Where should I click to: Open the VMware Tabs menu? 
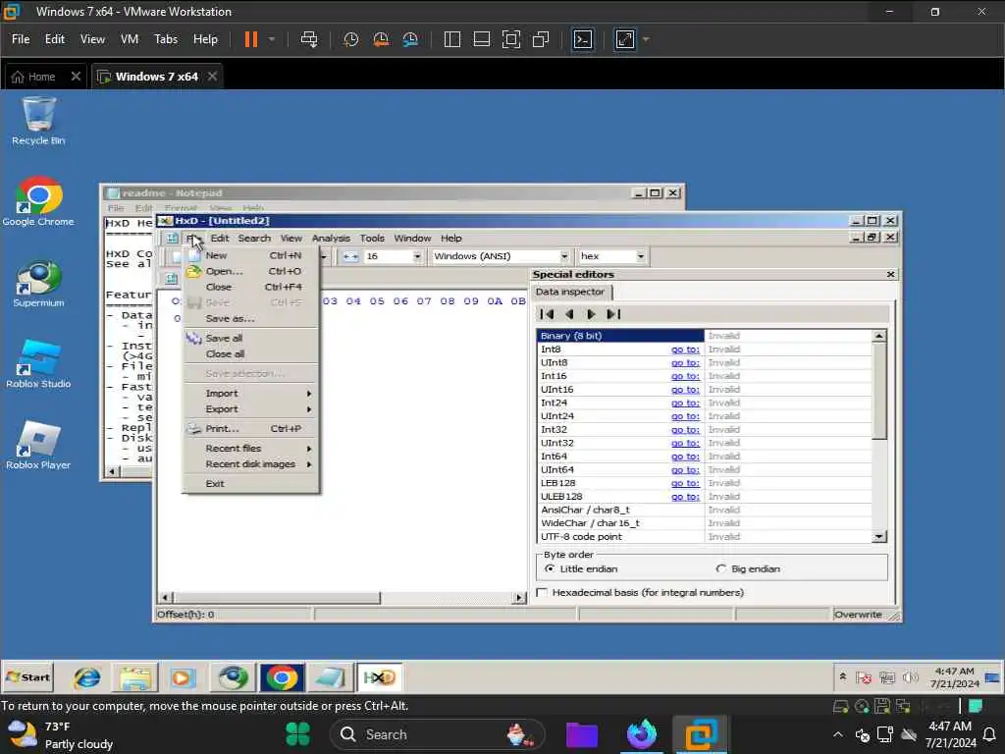[166, 39]
